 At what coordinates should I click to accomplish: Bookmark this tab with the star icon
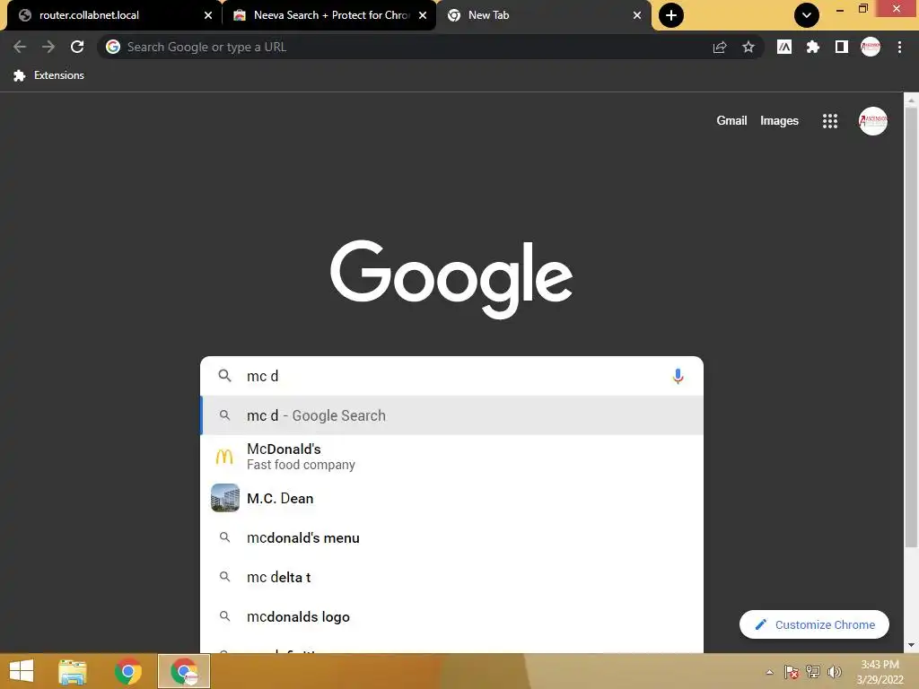pos(748,47)
